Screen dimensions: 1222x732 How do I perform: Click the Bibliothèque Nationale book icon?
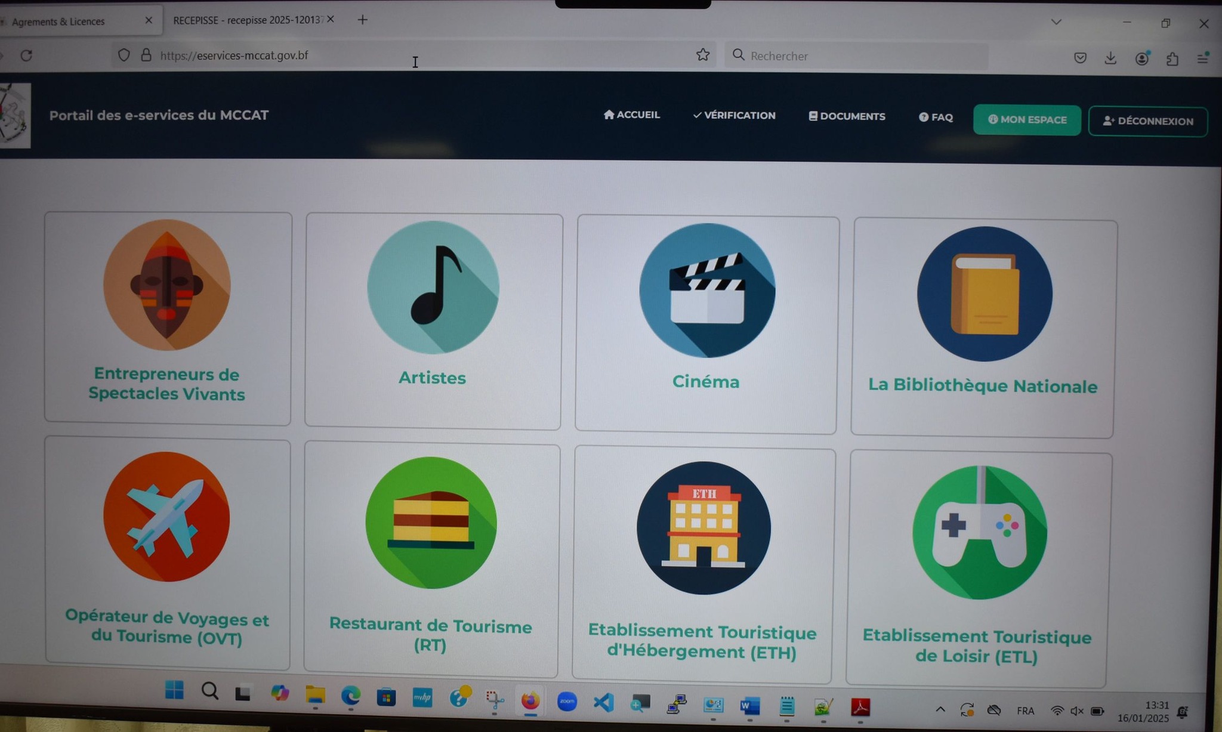pos(985,294)
